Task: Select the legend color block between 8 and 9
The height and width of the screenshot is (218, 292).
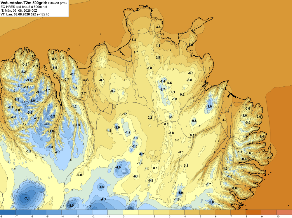Action: click(x=253, y=212)
